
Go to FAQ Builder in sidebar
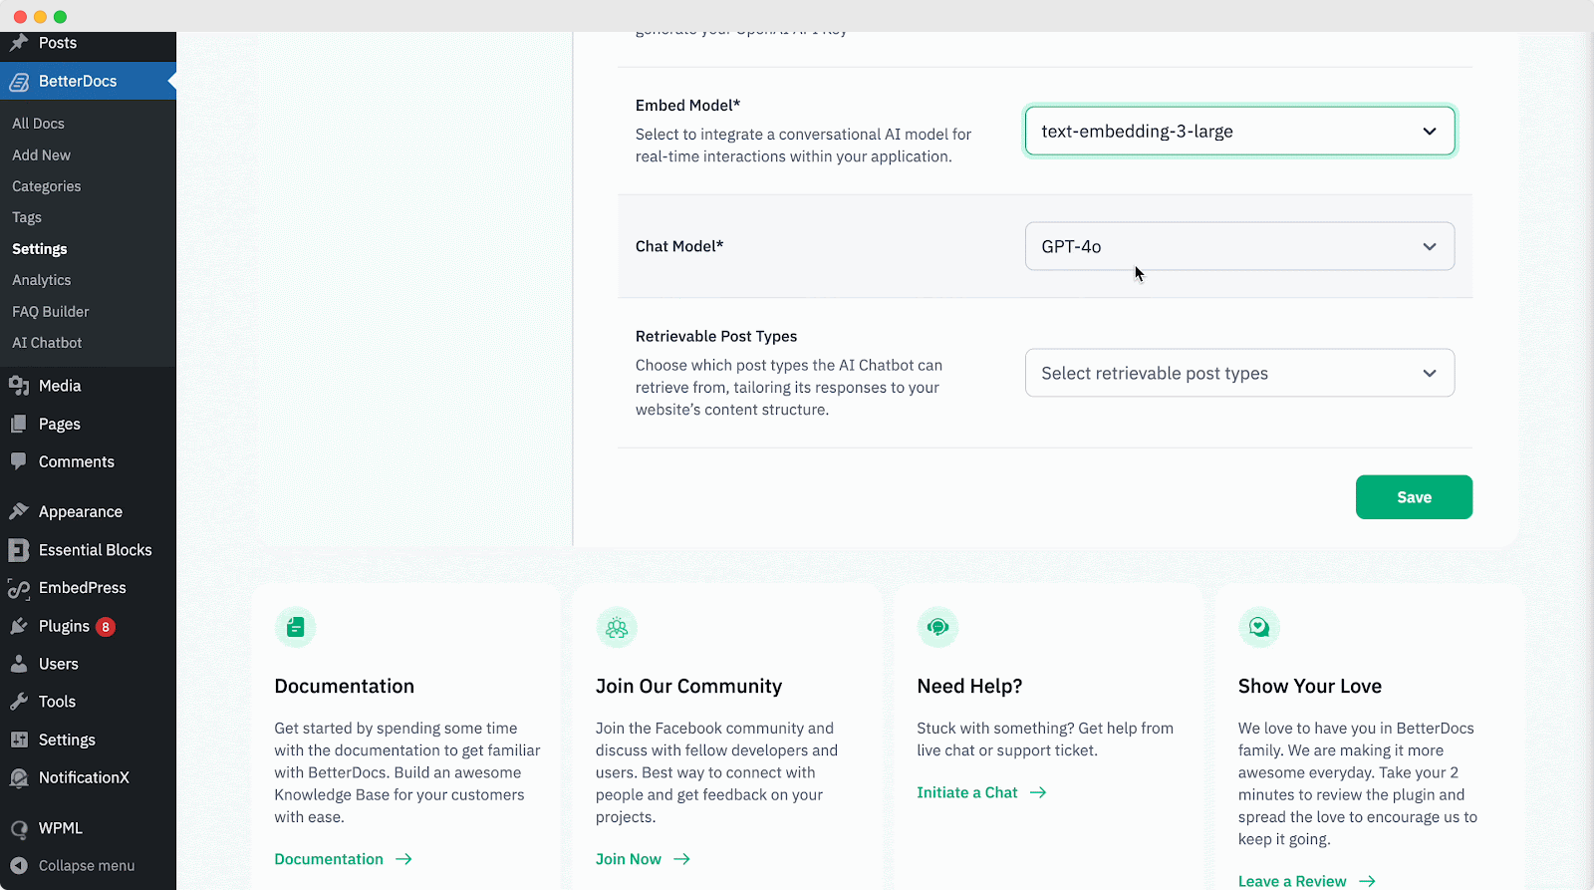click(x=51, y=312)
